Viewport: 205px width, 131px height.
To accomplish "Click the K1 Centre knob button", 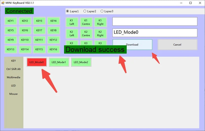I will tap(86, 22).
